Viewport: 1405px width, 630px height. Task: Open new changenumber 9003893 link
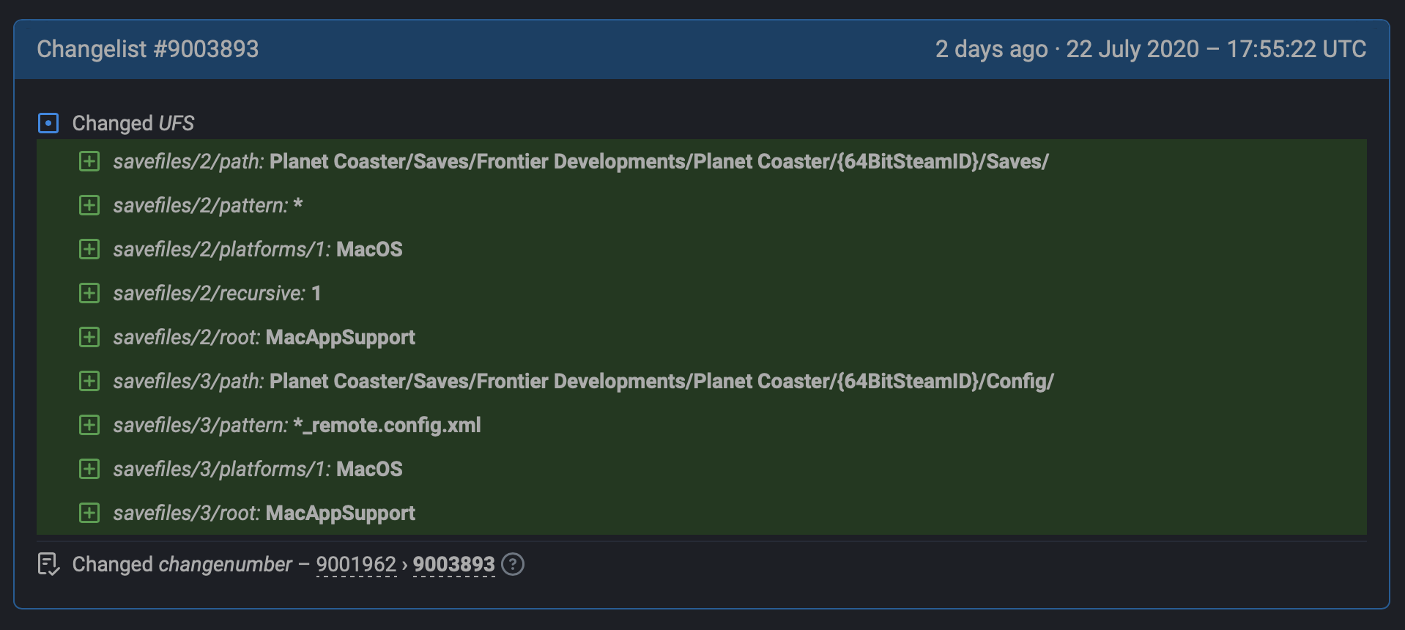[x=454, y=564]
